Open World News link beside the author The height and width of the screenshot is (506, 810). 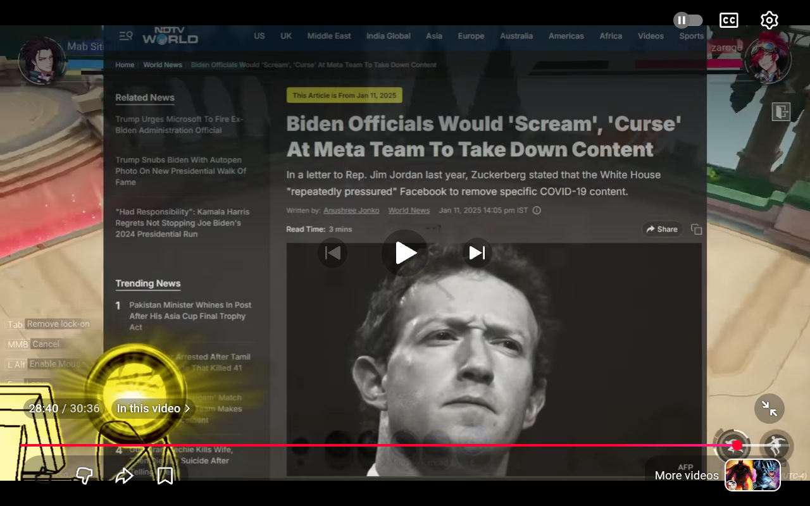(409, 211)
